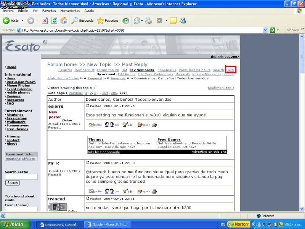
Task: Open the Ver menu
Action: click(x=35, y=11)
